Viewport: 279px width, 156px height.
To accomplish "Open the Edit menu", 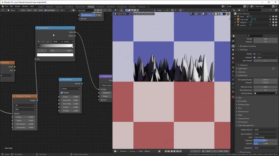I will tap(11, 6).
